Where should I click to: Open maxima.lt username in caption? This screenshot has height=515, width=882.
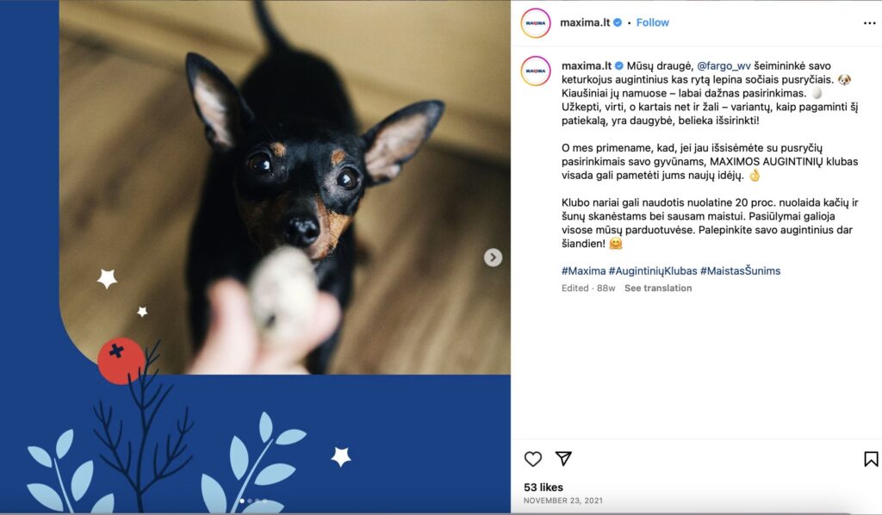click(586, 65)
